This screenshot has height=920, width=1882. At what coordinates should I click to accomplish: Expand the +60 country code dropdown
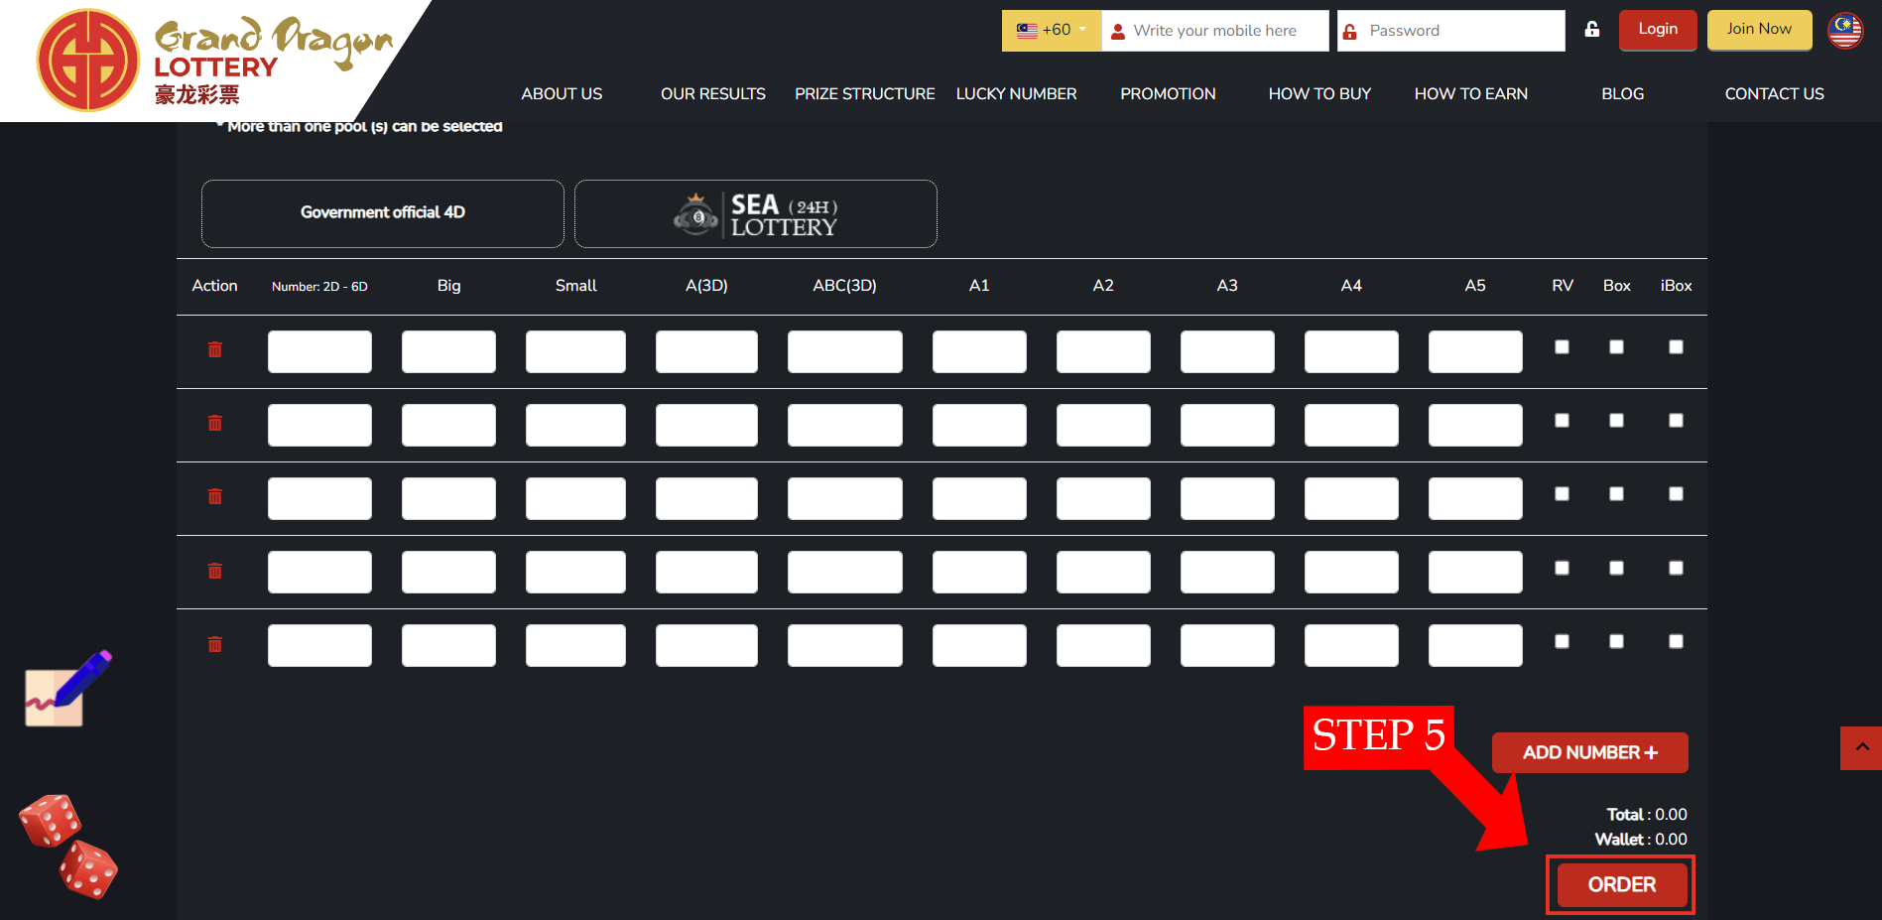(x=1051, y=31)
